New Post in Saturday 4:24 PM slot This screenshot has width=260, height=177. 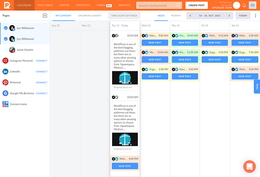[245, 77]
